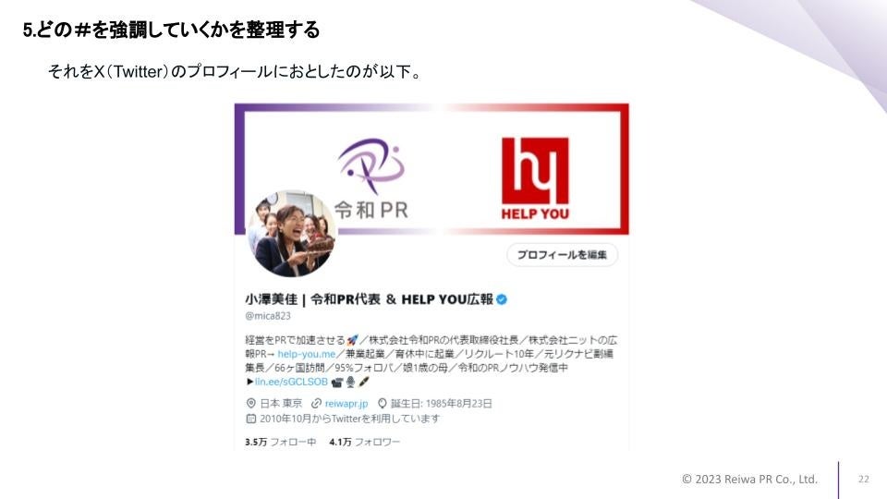Open the lin.ee/sGCLSOB link

(x=291, y=382)
